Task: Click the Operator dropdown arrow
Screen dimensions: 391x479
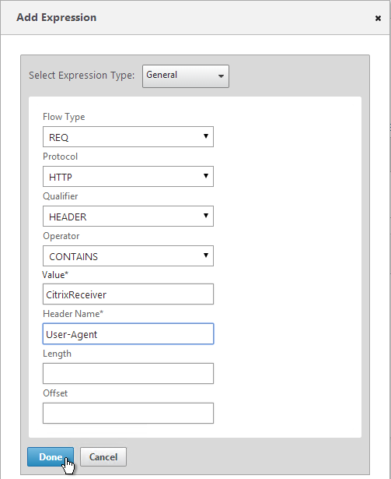Action: (206, 255)
